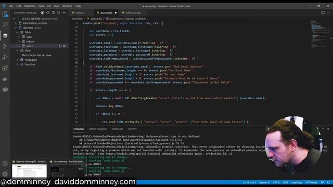This screenshot has width=333, height=187.
Task: Open the Accounts menu icon
Action: [5, 163]
